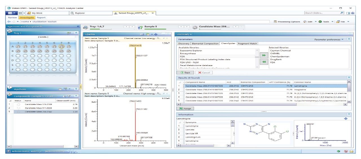The image size is (361, 159).
Task: Click the pan icon in Spectra header
Action: point(155,34)
